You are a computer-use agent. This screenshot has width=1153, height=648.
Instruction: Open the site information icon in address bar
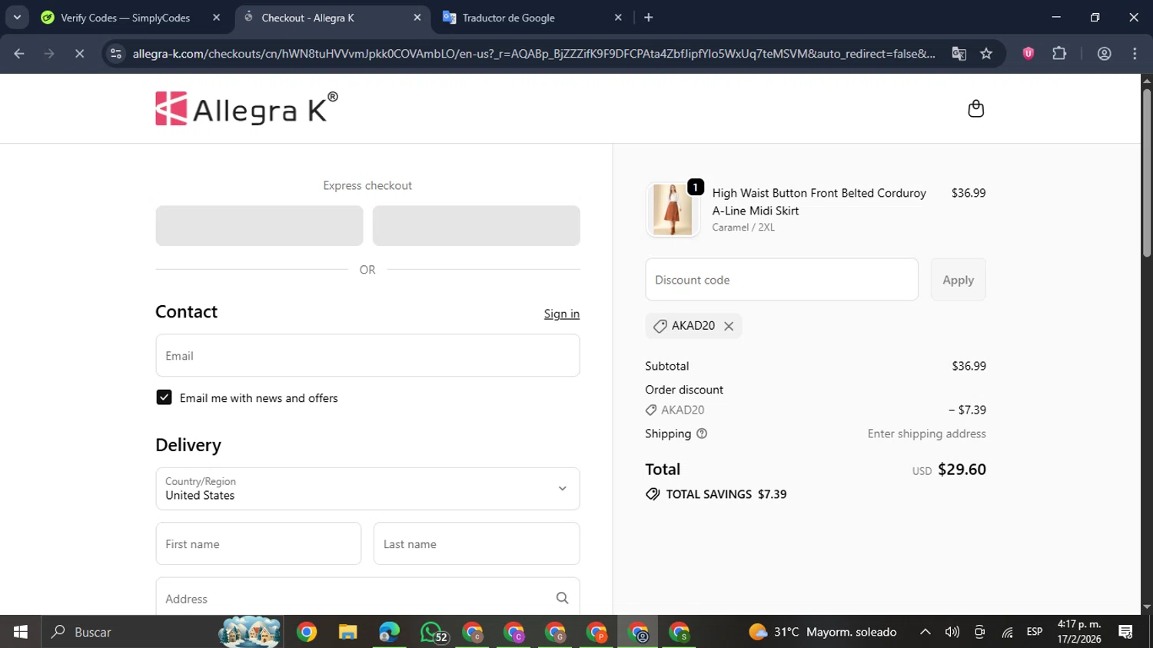click(116, 54)
